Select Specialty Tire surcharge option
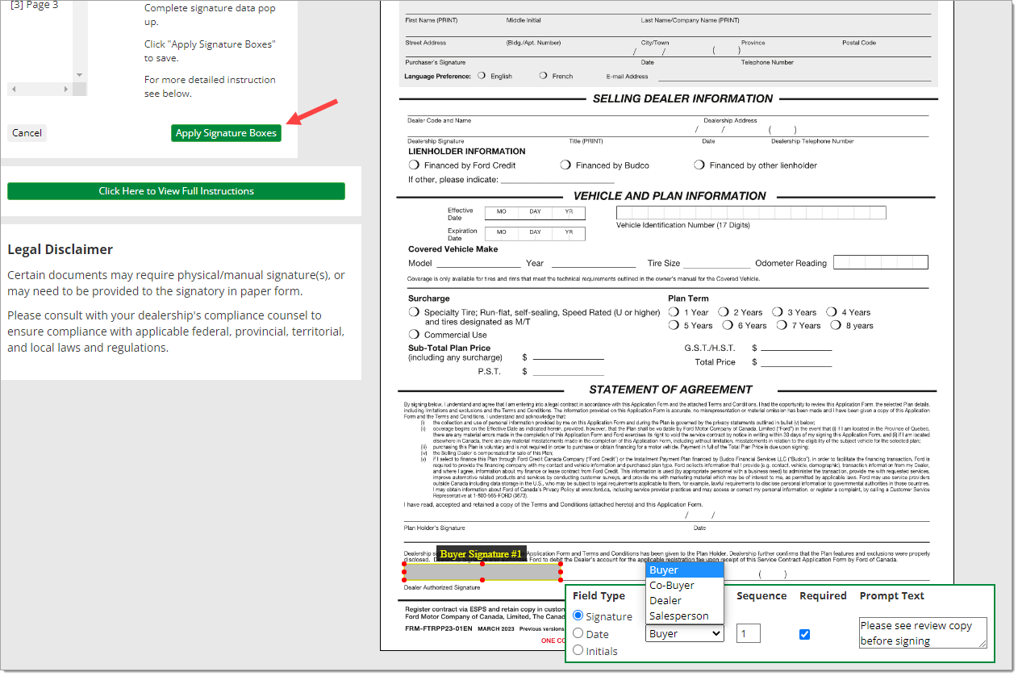The height and width of the screenshot is (676, 1018). (414, 312)
